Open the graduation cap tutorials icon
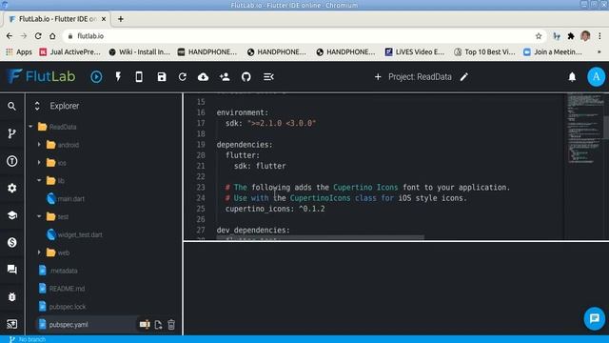This screenshot has width=609, height=343. tap(12, 215)
